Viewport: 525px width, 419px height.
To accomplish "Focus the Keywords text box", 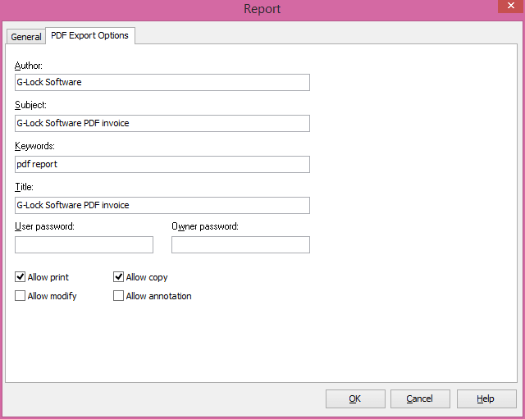I will pos(162,164).
